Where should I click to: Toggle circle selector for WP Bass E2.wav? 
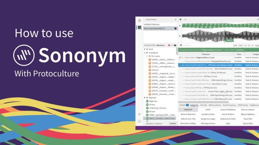(180, 88)
